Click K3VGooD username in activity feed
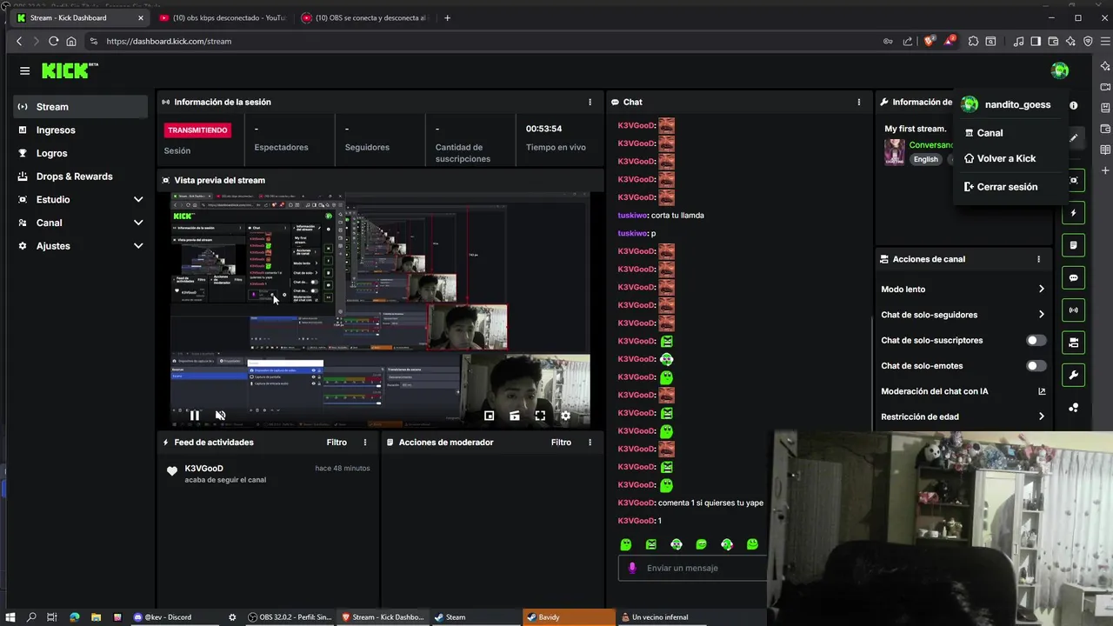The height and width of the screenshot is (626, 1113). (203, 469)
